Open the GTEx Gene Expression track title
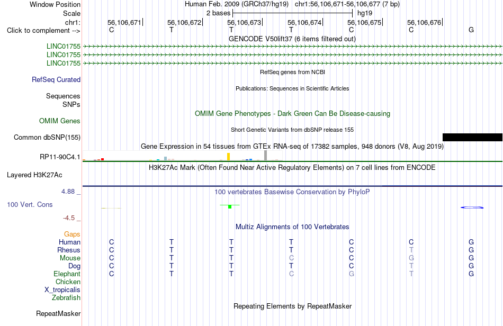The height and width of the screenshot is (326, 503). (292, 147)
